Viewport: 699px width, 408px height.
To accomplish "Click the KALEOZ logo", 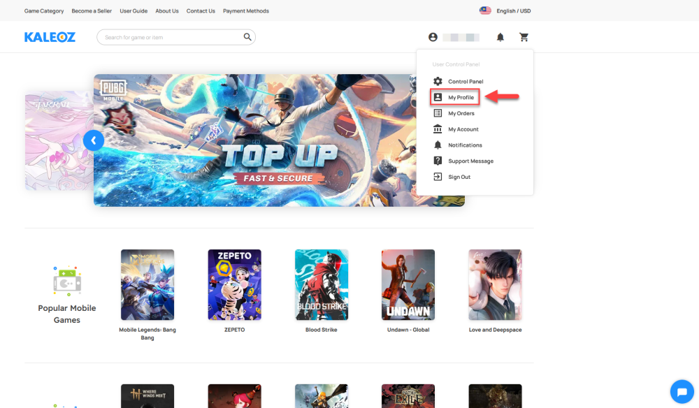I will [x=50, y=37].
